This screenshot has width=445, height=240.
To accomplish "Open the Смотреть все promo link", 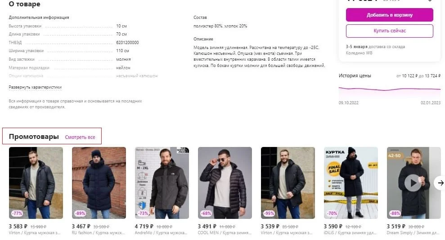I will click(x=80, y=137).
